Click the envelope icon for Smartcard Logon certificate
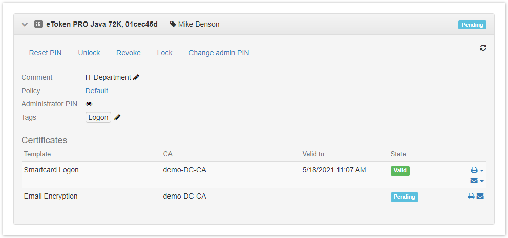This screenshot has height=238, width=508. click(x=474, y=180)
